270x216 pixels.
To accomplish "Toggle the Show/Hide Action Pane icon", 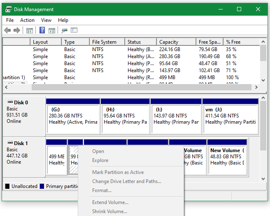I will (x=52, y=31).
